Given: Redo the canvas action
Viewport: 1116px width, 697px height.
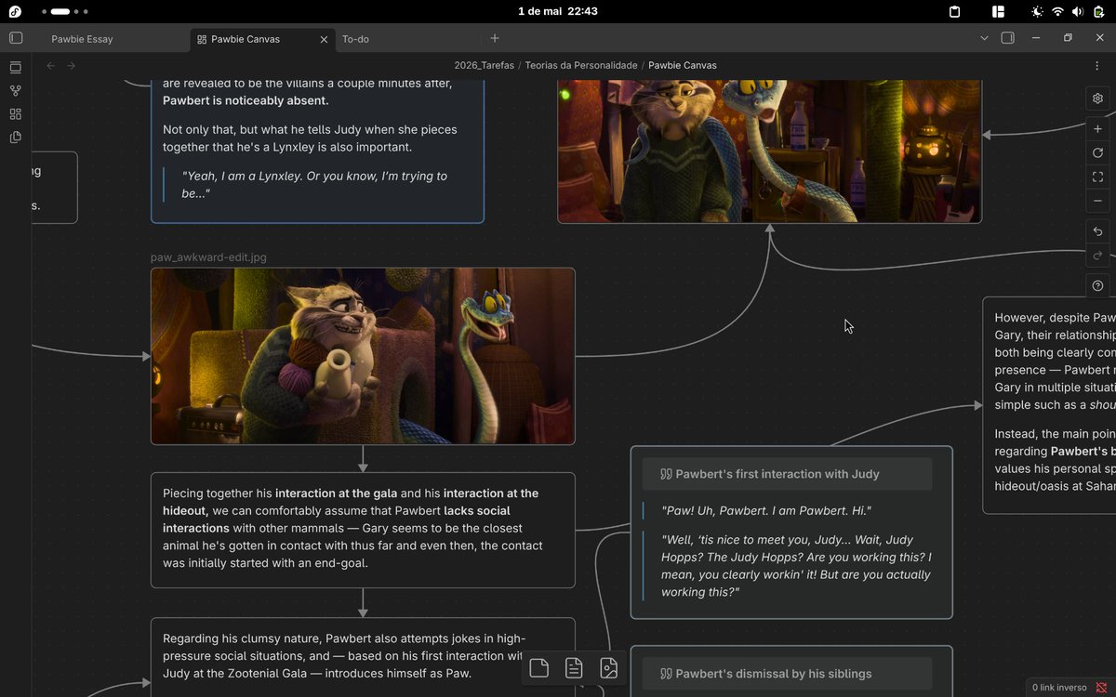Looking at the screenshot, I should 1097,255.
